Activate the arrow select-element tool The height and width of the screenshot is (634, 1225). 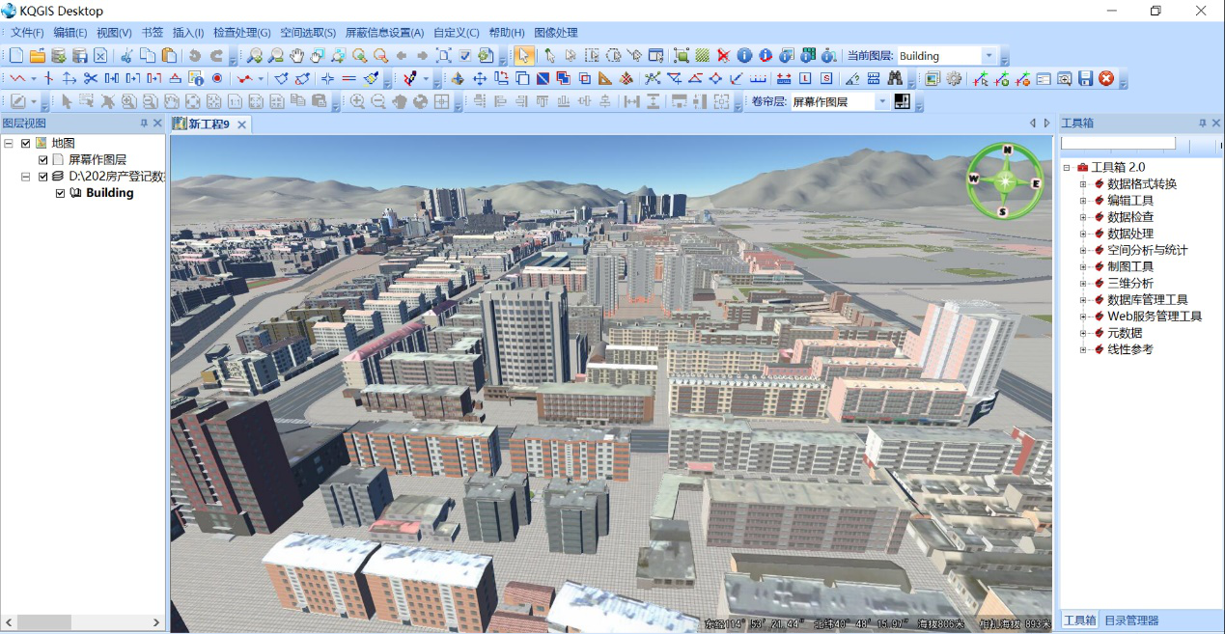(523, 56)
